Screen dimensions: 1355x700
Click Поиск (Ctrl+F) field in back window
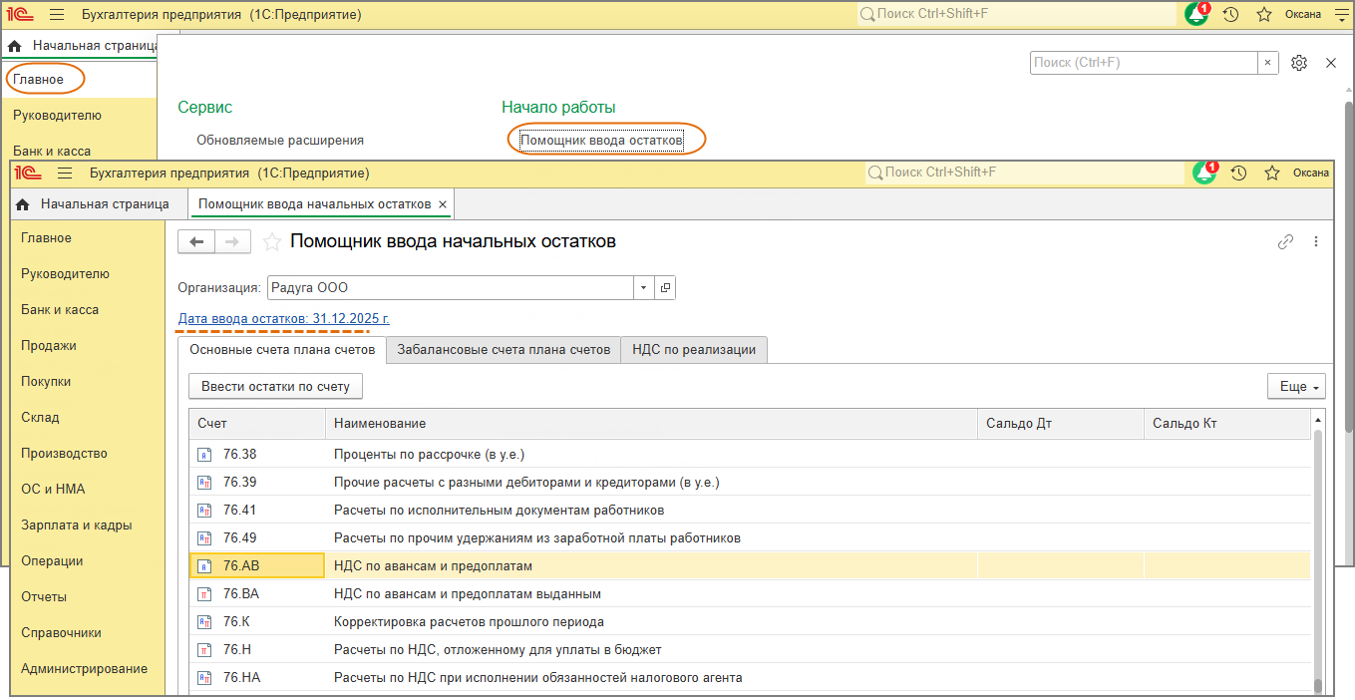click(1144, 62)
